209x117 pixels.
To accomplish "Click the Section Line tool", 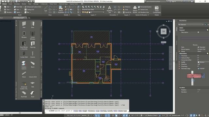I will tap(143, 9).
